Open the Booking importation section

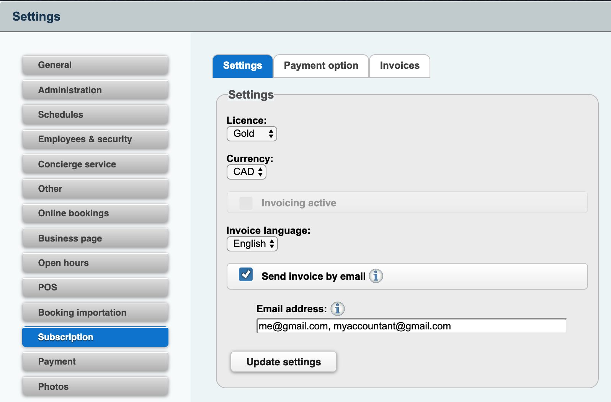coord(95,313)
